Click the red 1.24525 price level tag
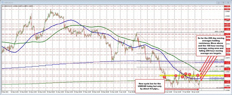This screenshot has width=232, height=95. tap(227, 88)
